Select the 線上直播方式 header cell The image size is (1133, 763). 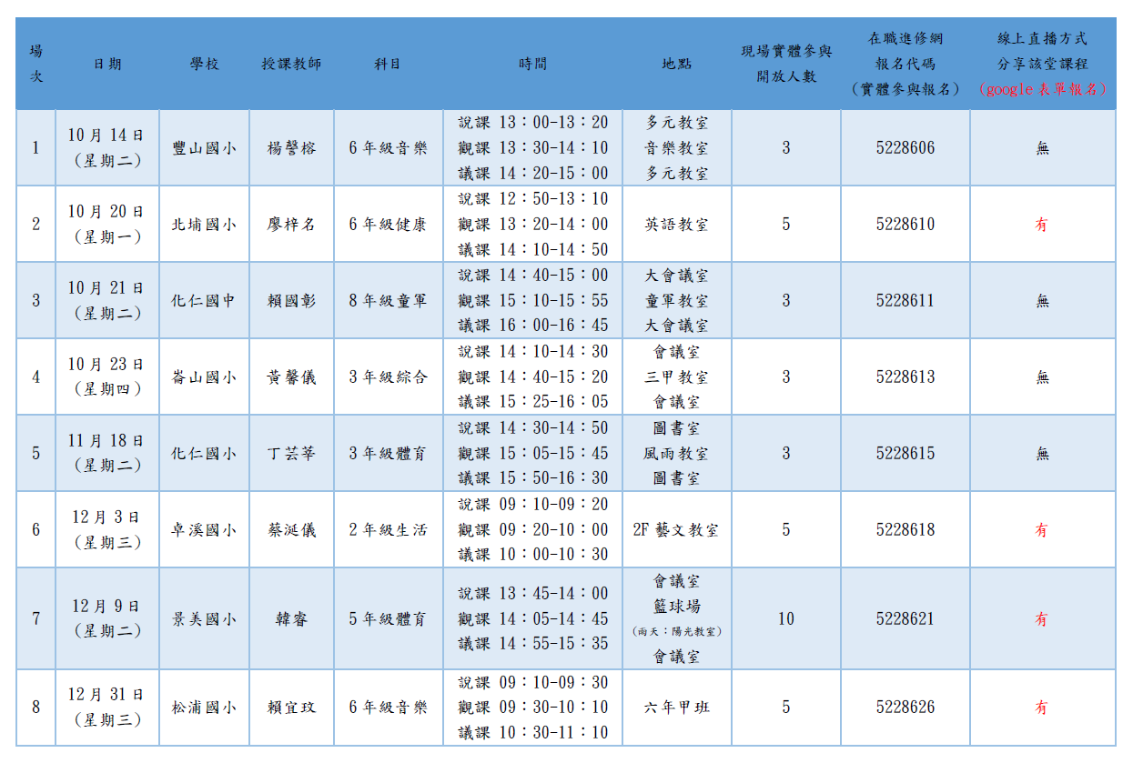[x=1043, y=64]
